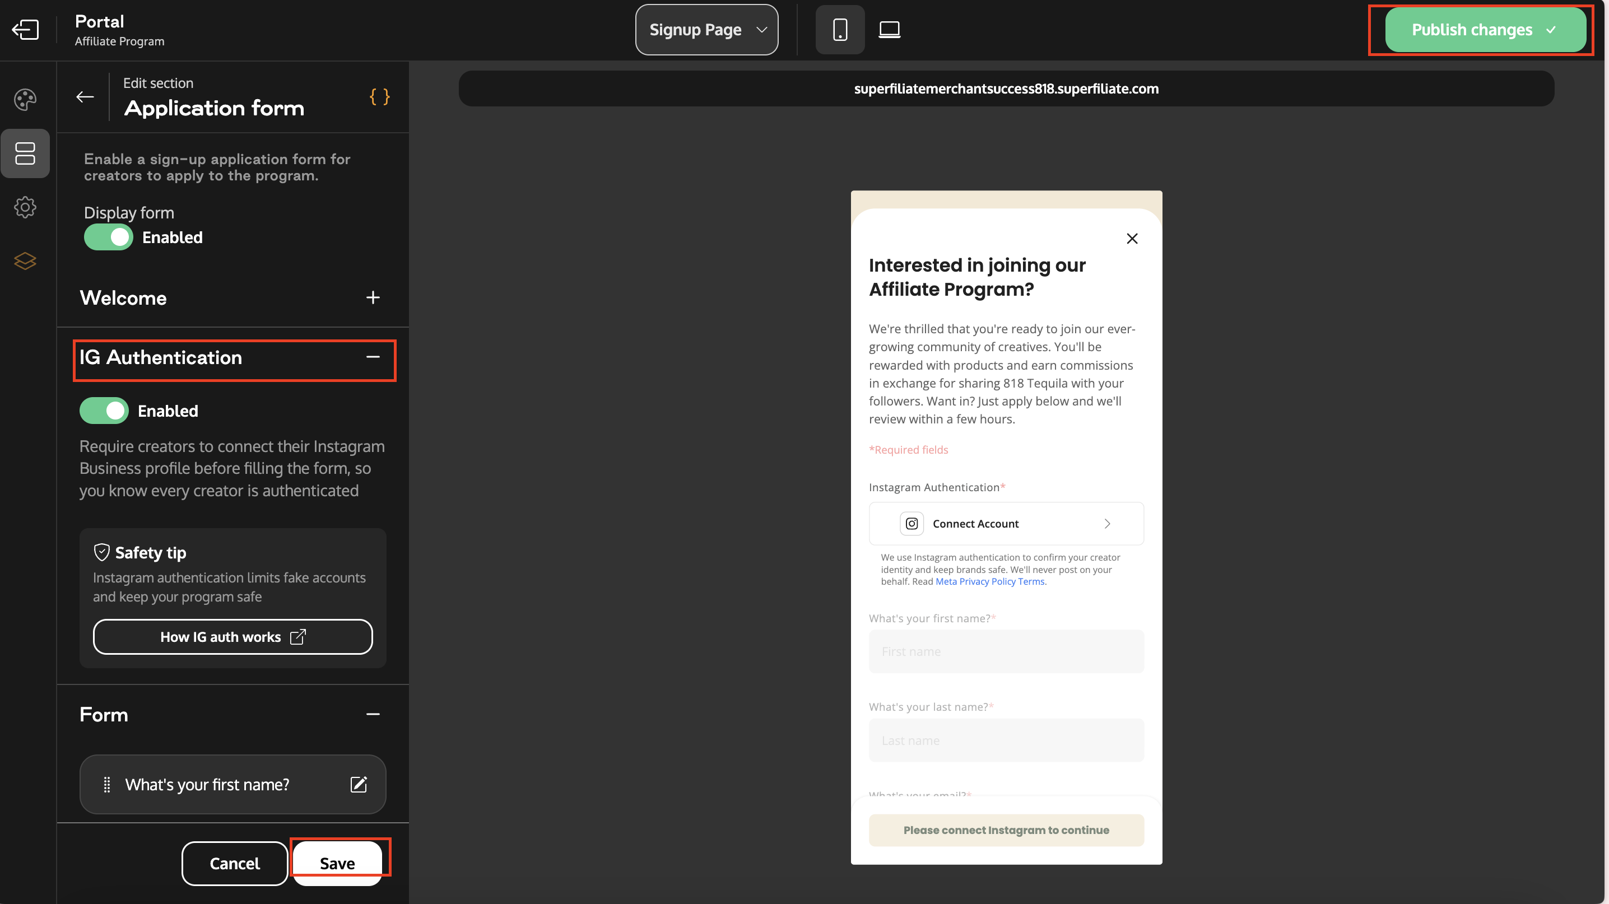Click the Application form heading

(214, 108)
